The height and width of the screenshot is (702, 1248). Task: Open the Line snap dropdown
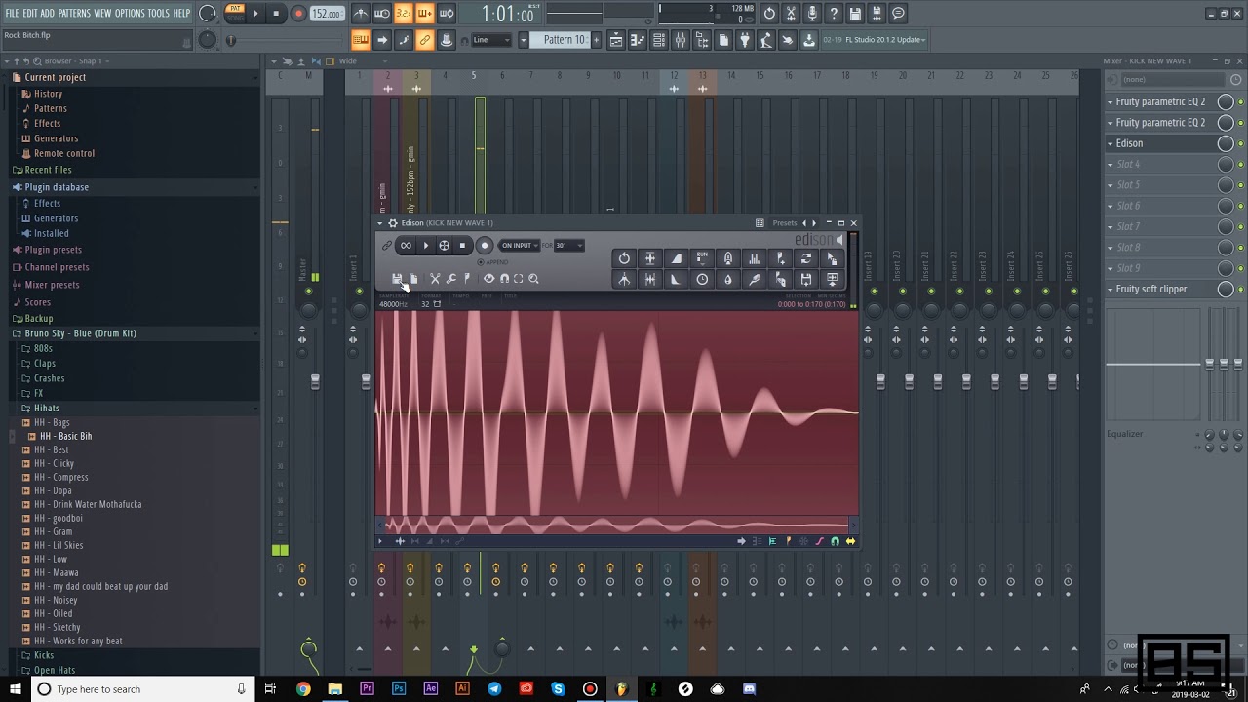(491, 40)
